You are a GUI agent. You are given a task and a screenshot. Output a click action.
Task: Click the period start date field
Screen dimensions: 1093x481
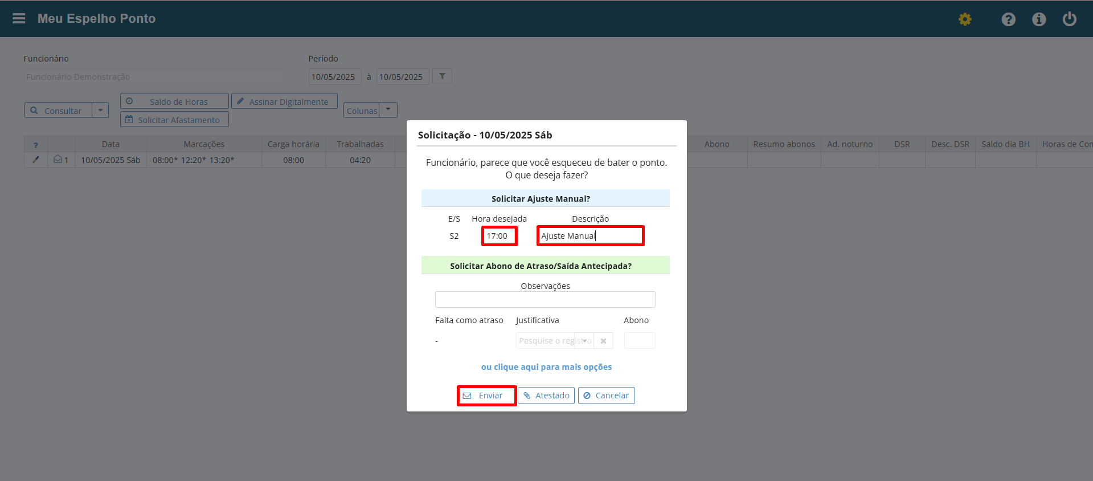click(x=335, y=76)
